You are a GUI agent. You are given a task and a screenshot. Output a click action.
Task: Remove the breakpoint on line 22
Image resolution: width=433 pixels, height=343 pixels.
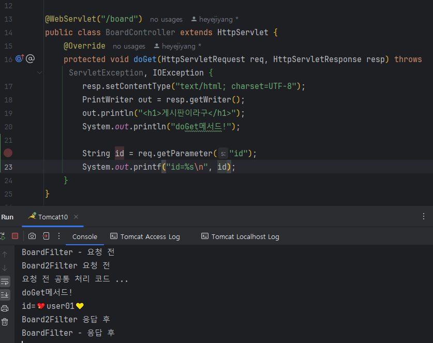pyautogui.click(x=8, y=153)
